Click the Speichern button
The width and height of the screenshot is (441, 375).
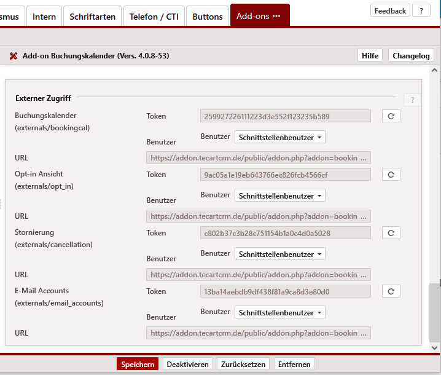click(x=138, y=364)
